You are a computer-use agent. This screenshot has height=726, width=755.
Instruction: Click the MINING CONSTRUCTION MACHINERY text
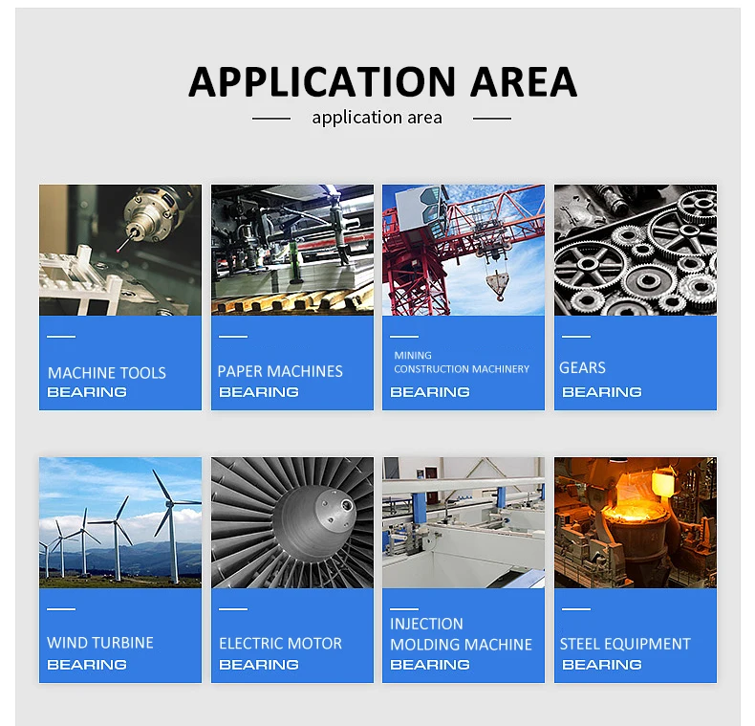[x=462, y=362]
